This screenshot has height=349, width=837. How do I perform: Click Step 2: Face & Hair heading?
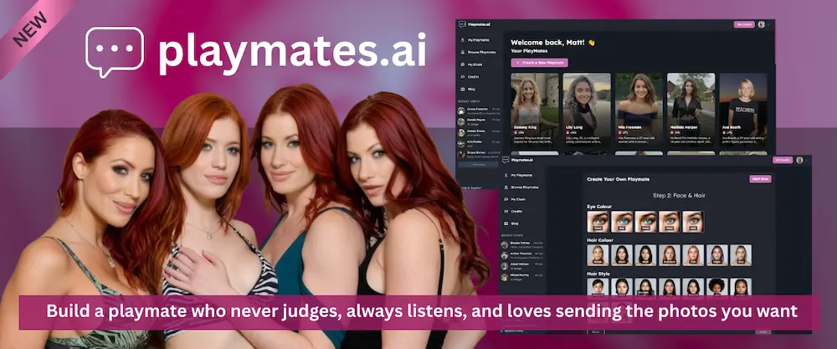679,195
